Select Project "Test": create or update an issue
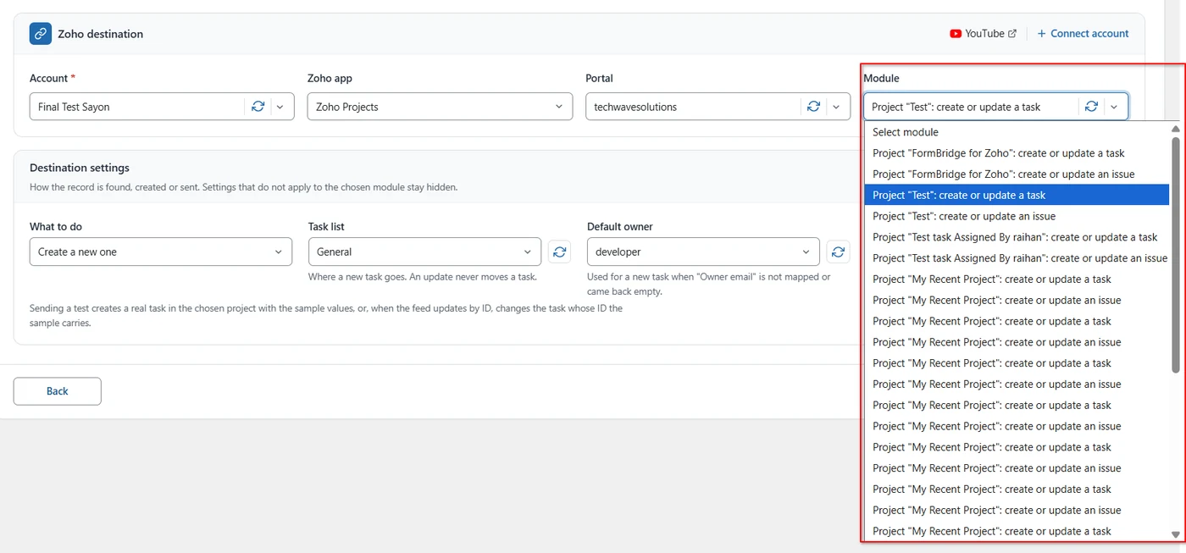The image size is (1186, 553). coord(1017,216)
